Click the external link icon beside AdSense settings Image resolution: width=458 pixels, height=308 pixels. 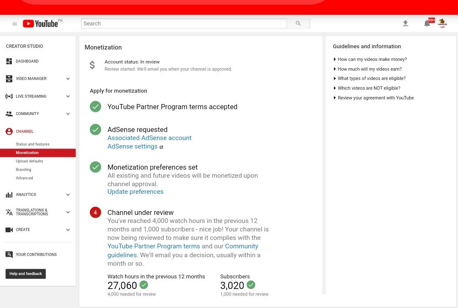(x=161, y=147)
